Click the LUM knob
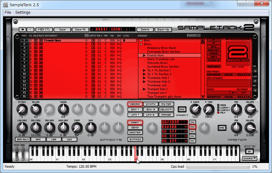The image size is (272, 173). pyautogui.click(x=255, y=81)
